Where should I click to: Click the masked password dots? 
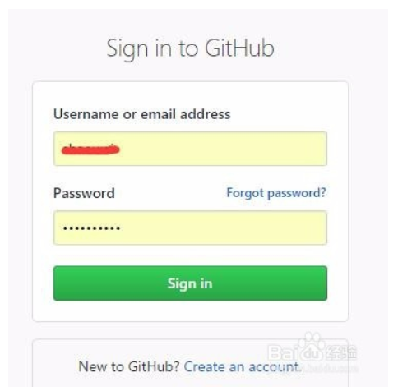[x=91, y=228]
